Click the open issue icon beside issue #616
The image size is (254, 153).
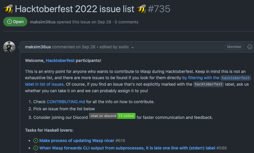(36, 141)
